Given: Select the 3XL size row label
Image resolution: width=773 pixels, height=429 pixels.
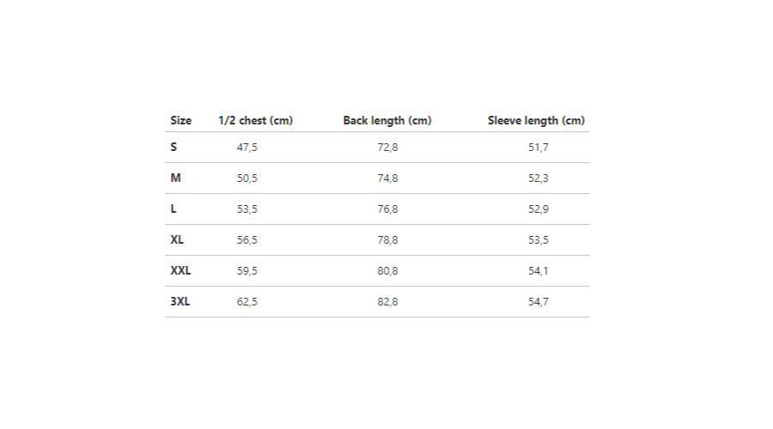Looking at the screenshot, I should pos(180,302).
